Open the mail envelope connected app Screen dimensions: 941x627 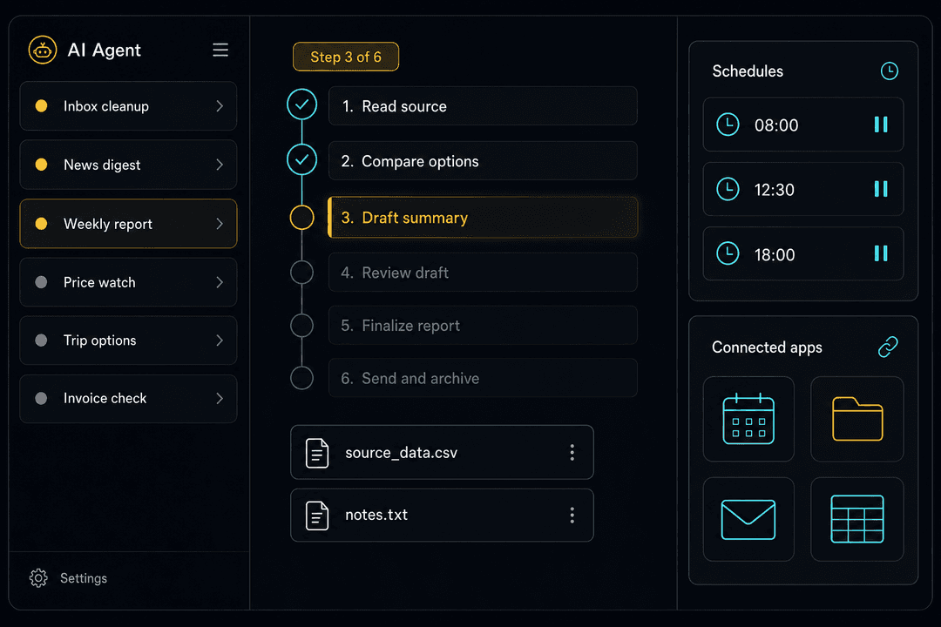click(748, 519)
